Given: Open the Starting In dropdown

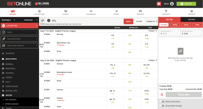Looking at the screenshot, I should 8,20.
